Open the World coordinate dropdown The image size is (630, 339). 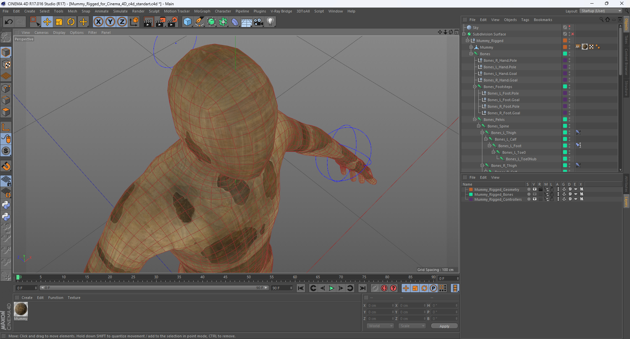click(380, 326)
